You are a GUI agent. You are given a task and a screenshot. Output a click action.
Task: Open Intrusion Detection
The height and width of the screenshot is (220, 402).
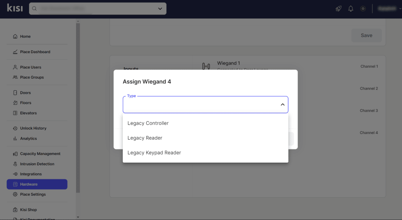point(37,164)
